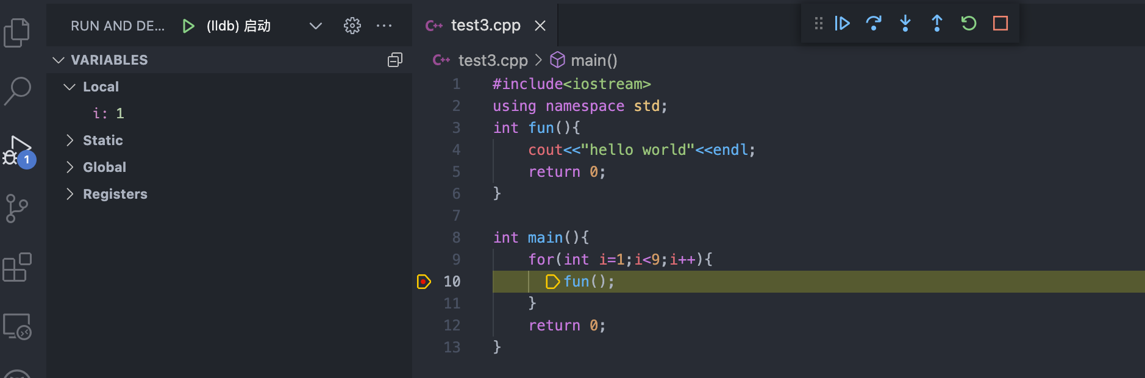Expand the Global variables scope
The width and height of the screenshot is (1145, 378).
pyautogui.click(x=70, y=167)
